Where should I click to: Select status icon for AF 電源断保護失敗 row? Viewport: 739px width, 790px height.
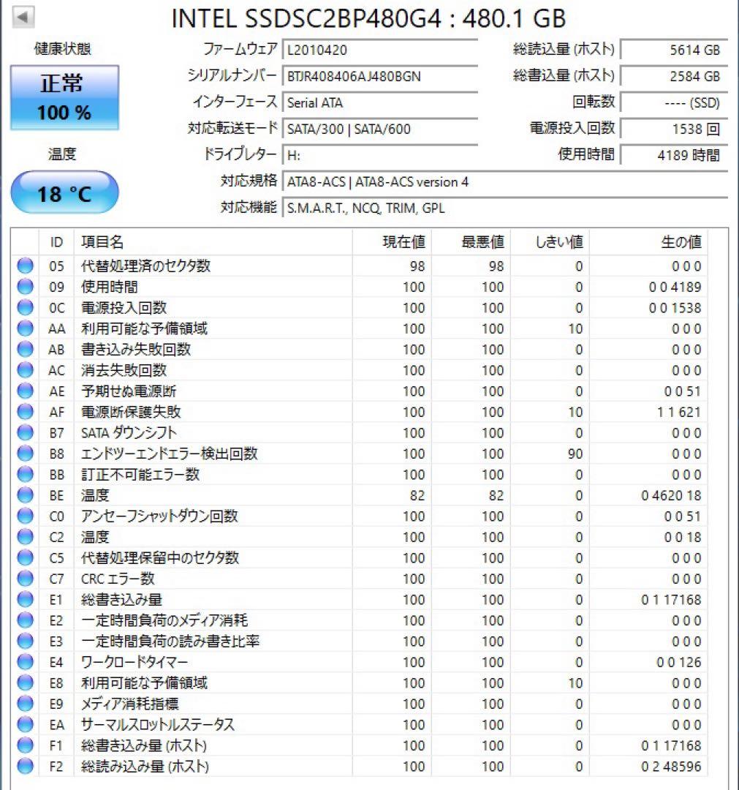[x=25, y=412]
